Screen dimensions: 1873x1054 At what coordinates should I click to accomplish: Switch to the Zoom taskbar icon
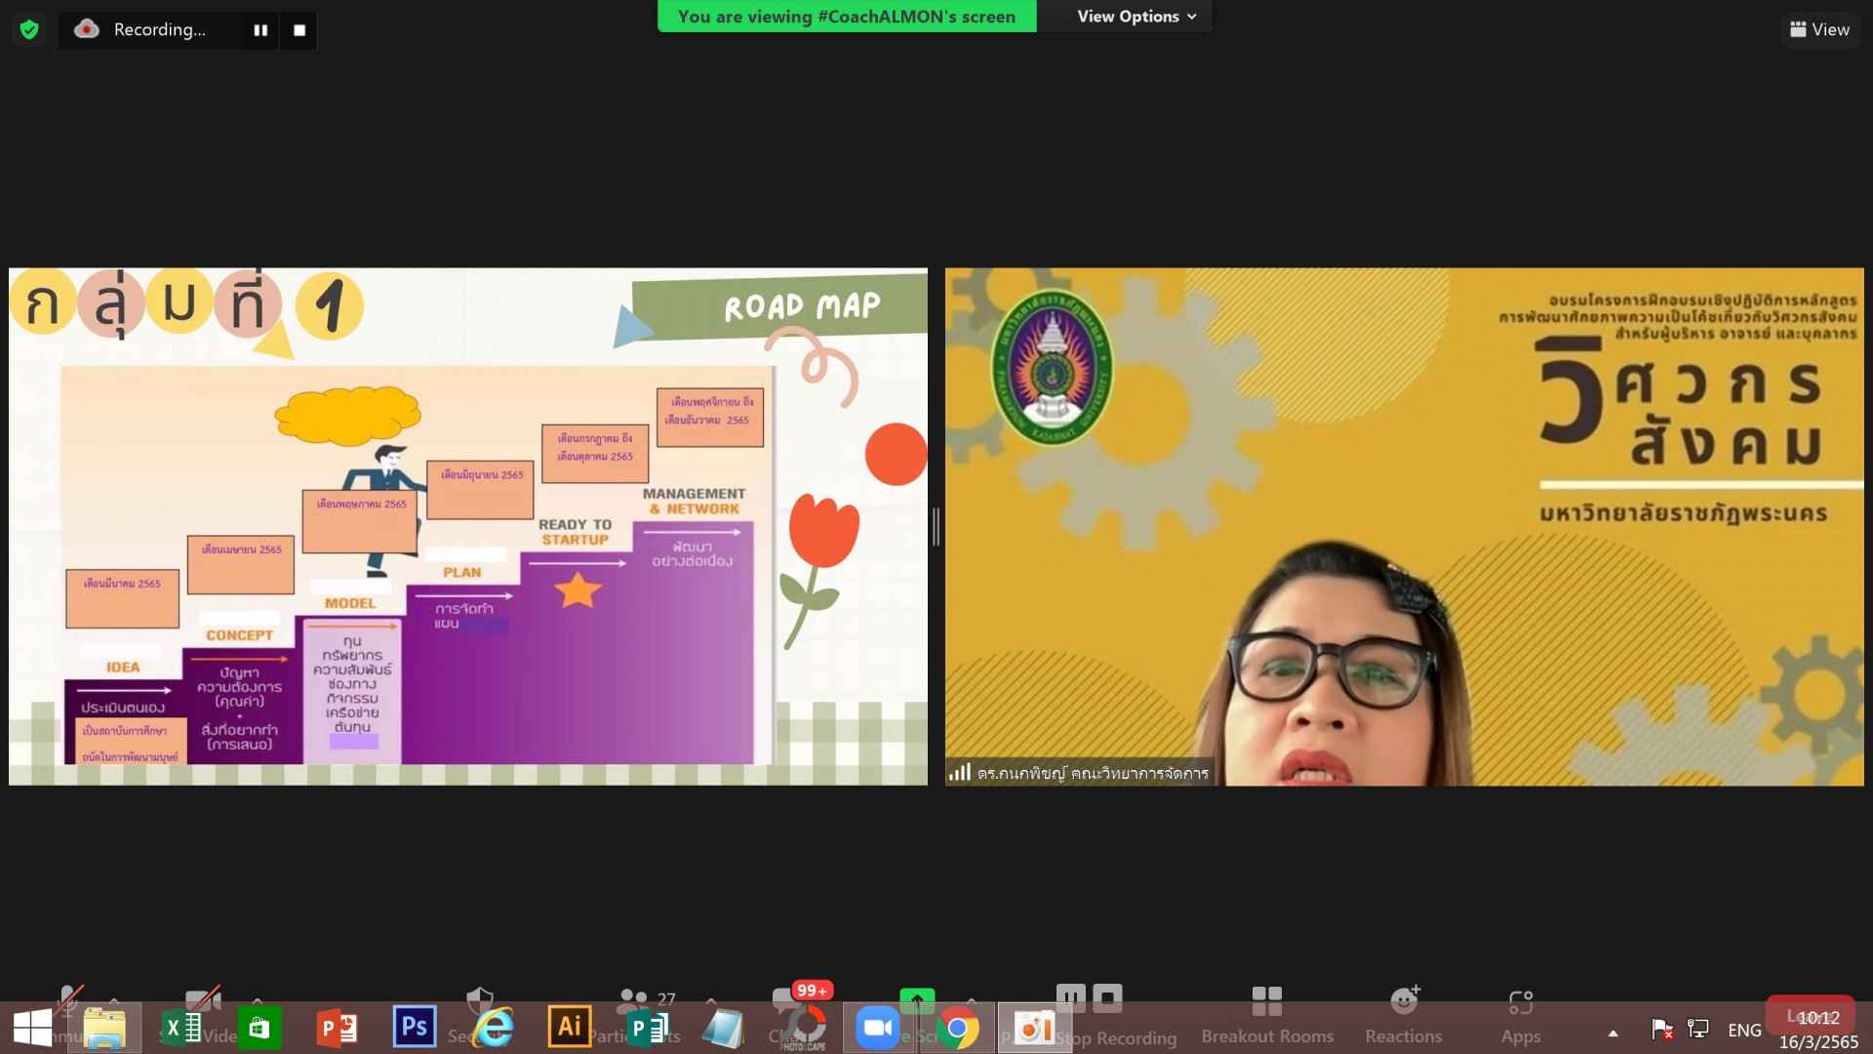[x=877, y=1029]
